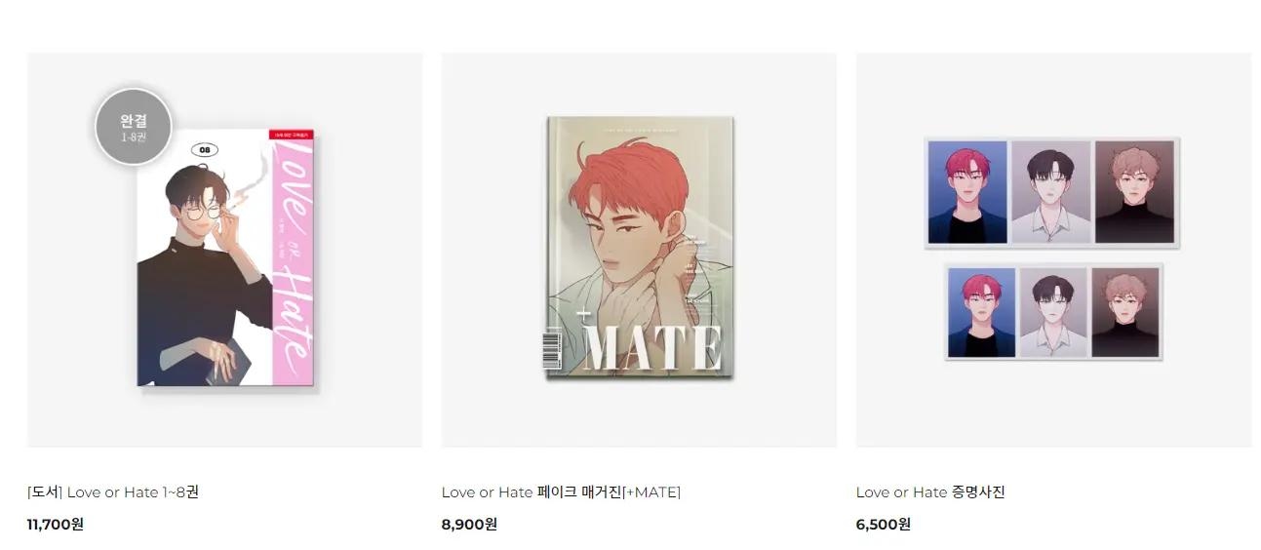The width and height of the screenshot is (1261, 550).
Task: Select the top-row brown-haired ID photo
Action: [1134, 193]
